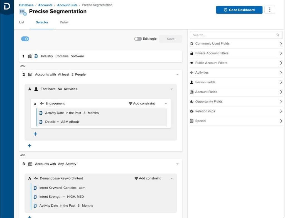Expand Commonly Used Fields chevron
The height and width of the screenshot is (218, 285).
pyautogui.click(x=281, y=44)
